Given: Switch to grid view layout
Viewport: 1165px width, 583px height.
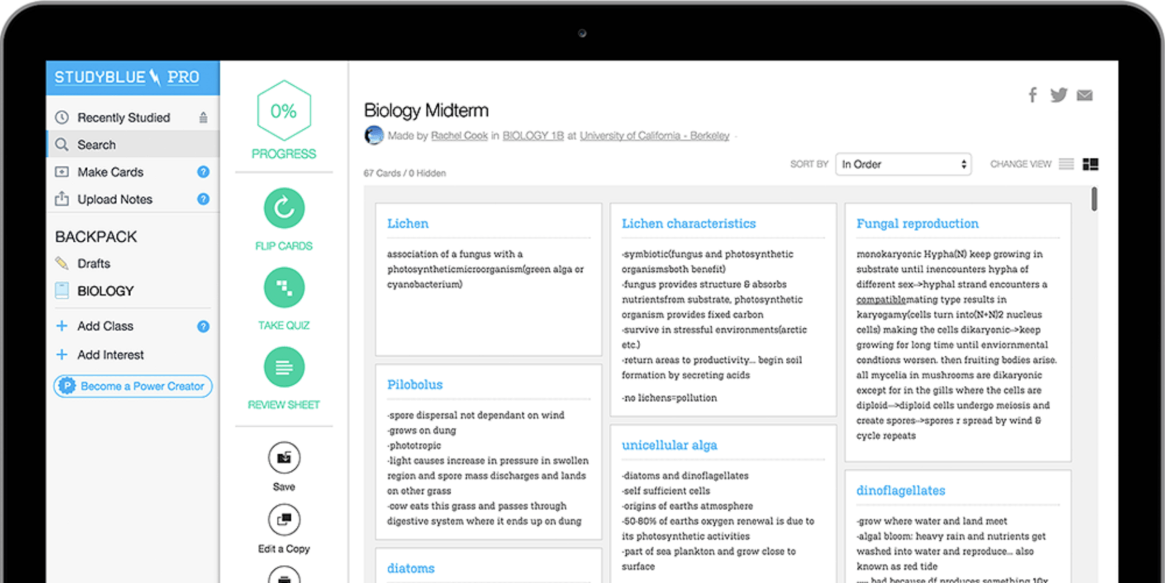Looking at the screenshot, I should coord(1090,164).
